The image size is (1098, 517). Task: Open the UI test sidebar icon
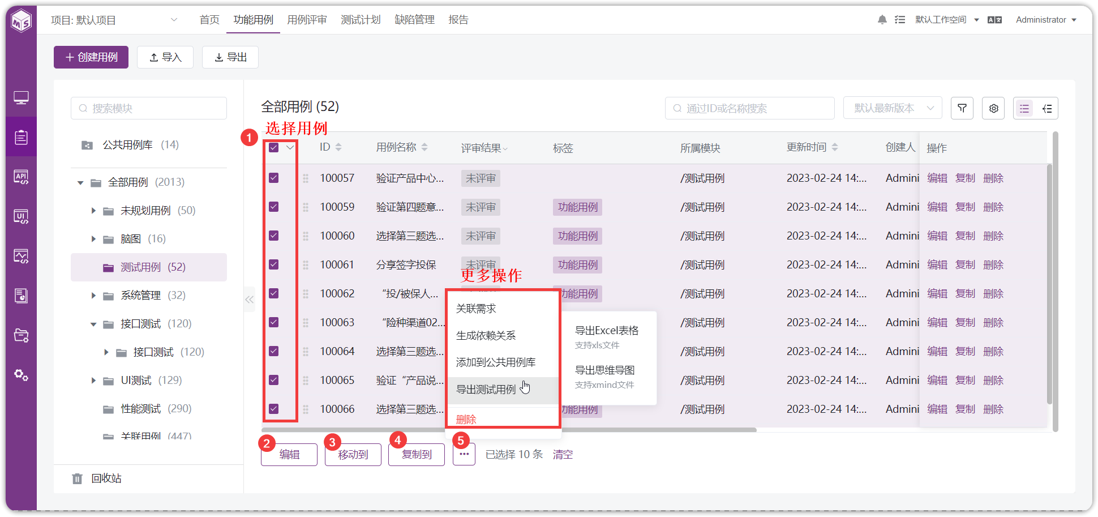pyautogui.click(x=22, y=217)
